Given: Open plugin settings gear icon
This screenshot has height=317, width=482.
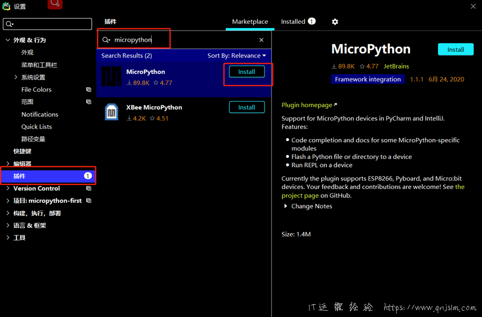Looking at the screenshot, I should (335, 22).
